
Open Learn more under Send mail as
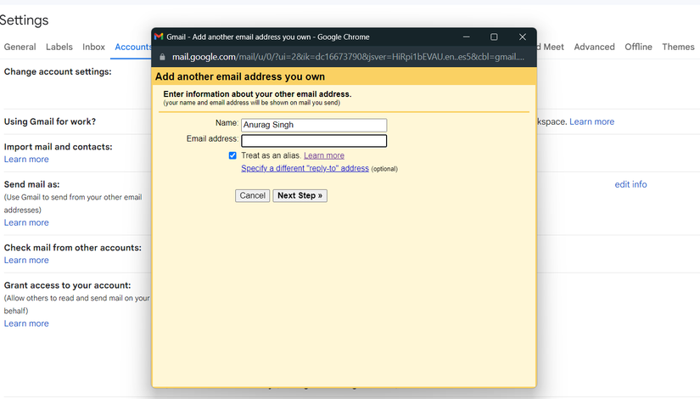(26, 222)
